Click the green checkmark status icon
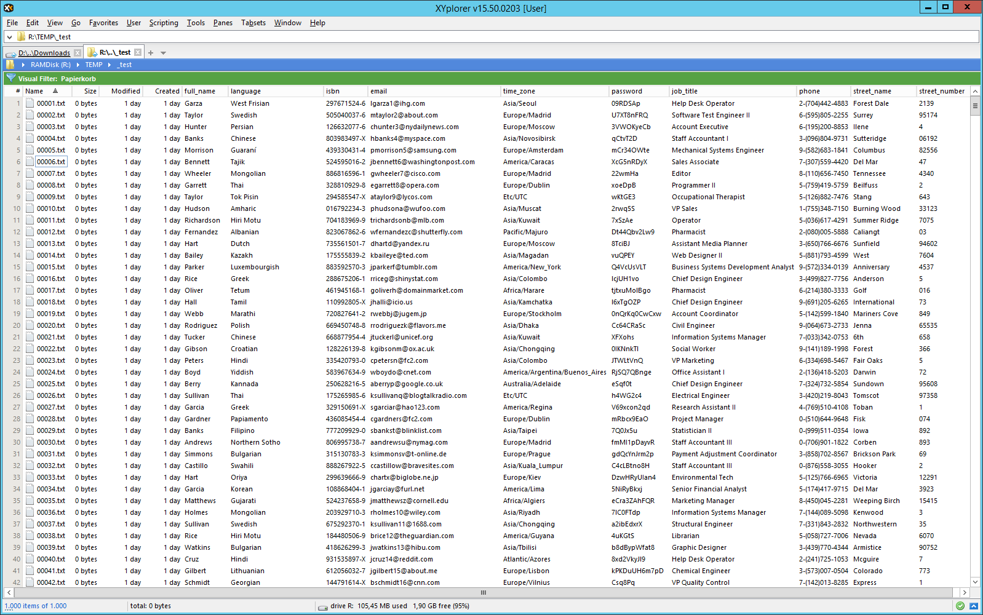The image size is (983, 615). 960,606
